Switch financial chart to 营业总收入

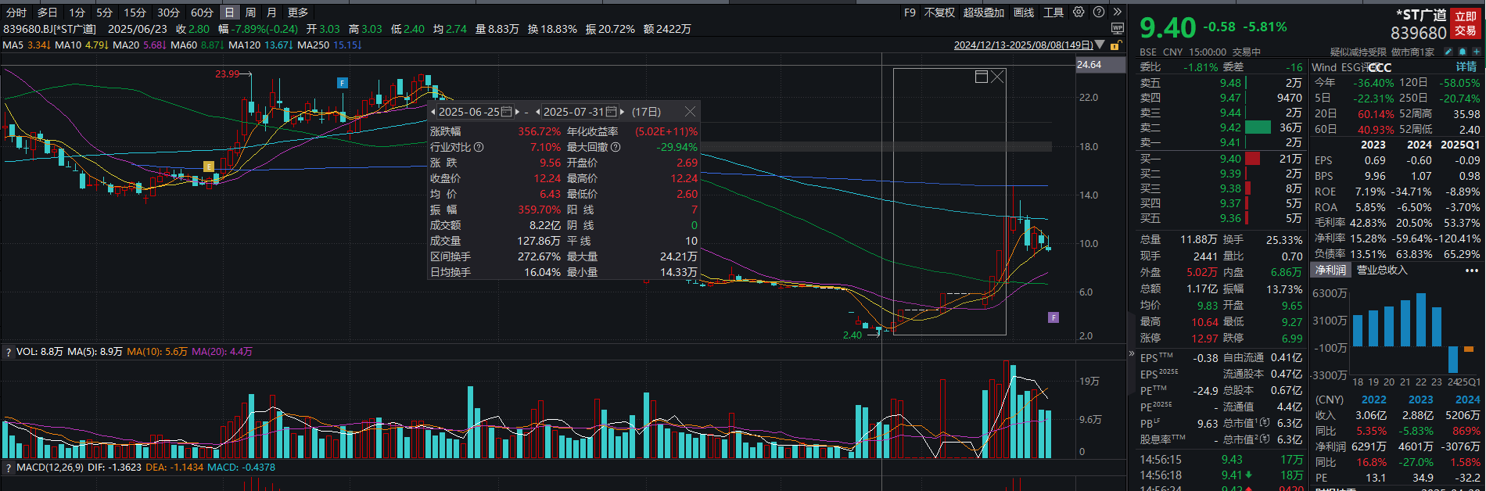pos(1381,270)
